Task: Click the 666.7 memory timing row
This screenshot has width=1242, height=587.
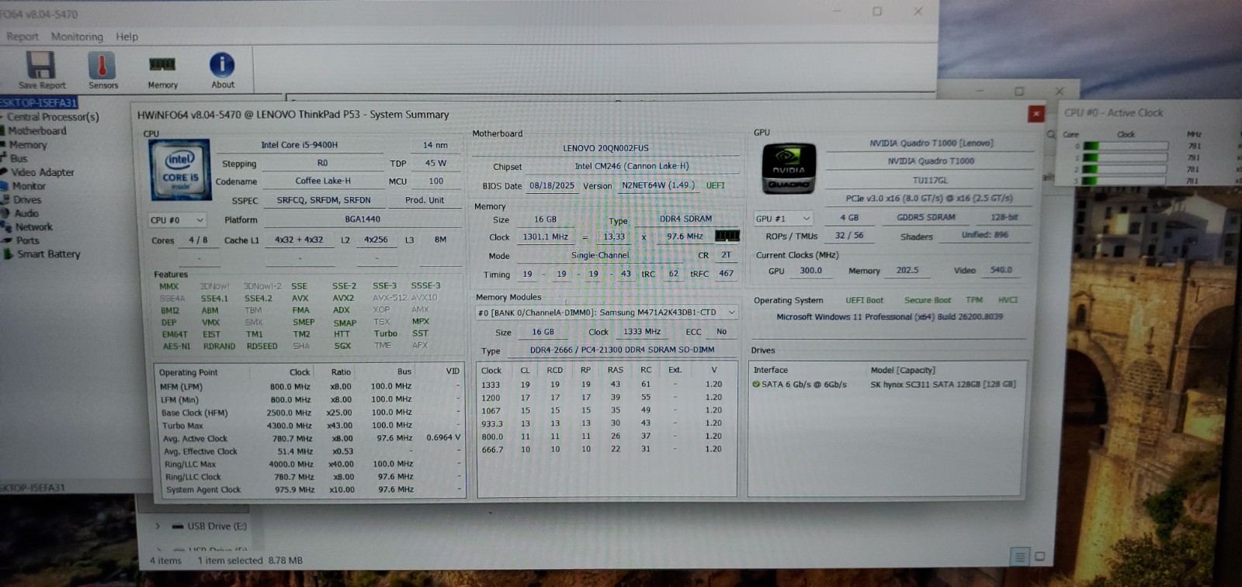Action: tap(606, 449)
